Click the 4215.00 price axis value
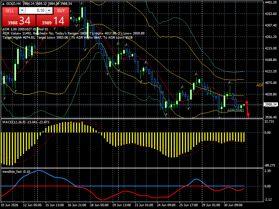Viewport: 279px width, 209px height. click(x=271, y=48)
